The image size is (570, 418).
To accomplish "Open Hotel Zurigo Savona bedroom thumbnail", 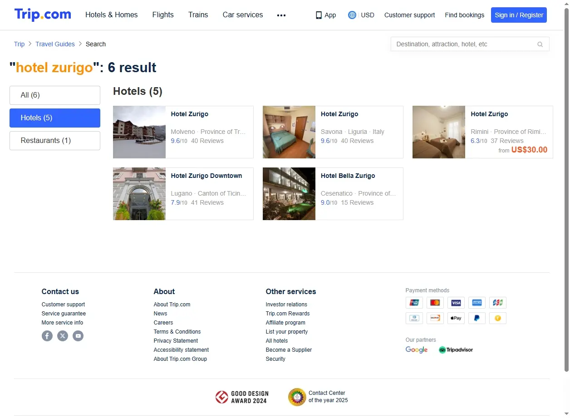I will coord(289,132).
